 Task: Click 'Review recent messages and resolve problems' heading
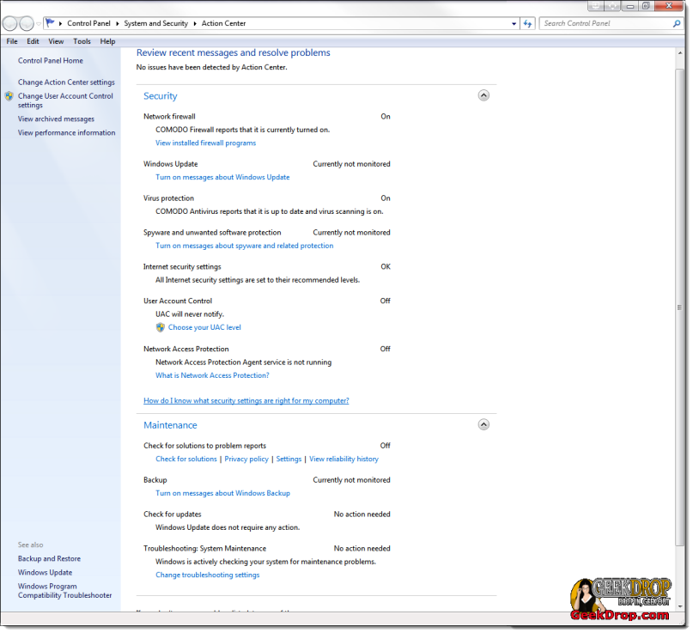pos(234,52)
